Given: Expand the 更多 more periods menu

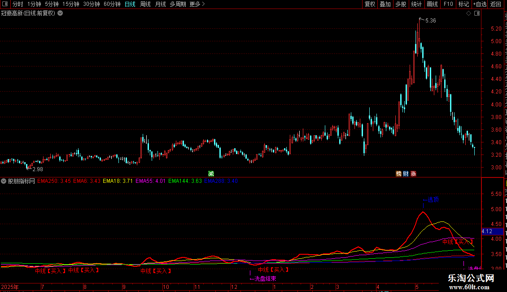Looking at the screenshot, I should [x=197, y=4].
